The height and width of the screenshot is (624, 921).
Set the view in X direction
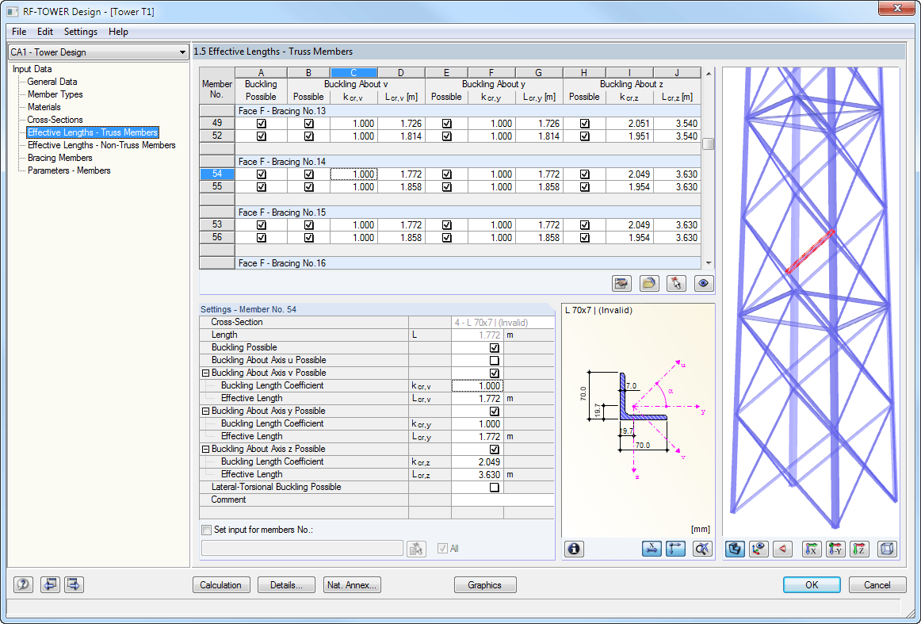click(811, 549)
